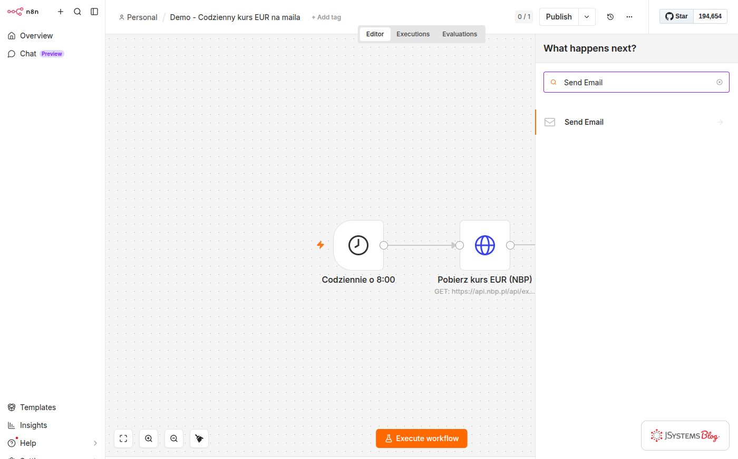Image resolution: width=738 pixels, height=459 pixels.
Task: Open workflow history clock icon
Action: click(x=610, y=17)
